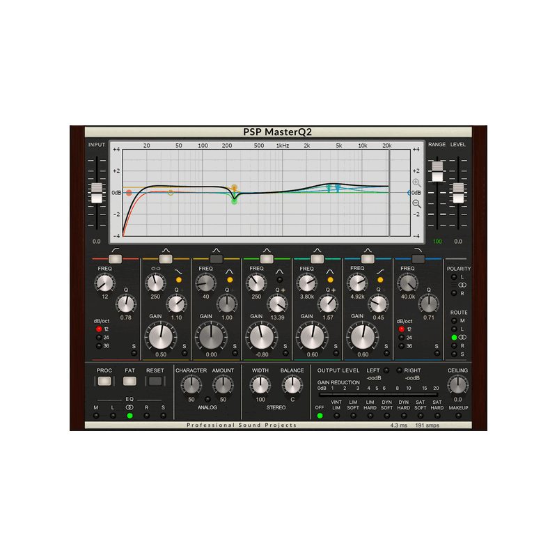Click the Q plus icon beside Q 1.57

(334, 290)
